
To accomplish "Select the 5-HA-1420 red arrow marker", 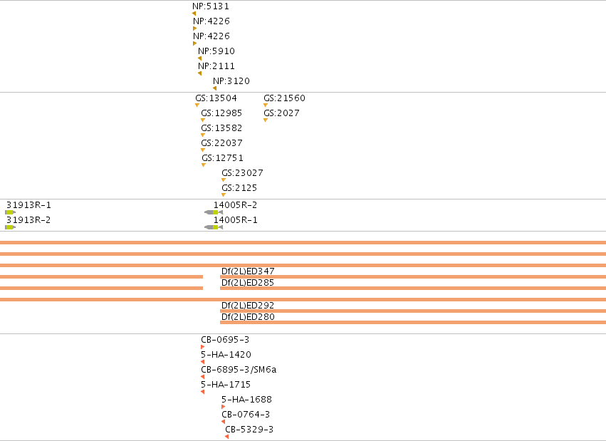I will click(x=202, y=362).
